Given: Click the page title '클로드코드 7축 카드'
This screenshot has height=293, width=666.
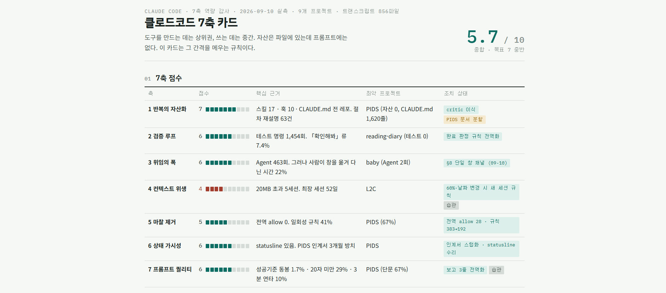Looking at the screenshot, I should [x=191, y=23].
